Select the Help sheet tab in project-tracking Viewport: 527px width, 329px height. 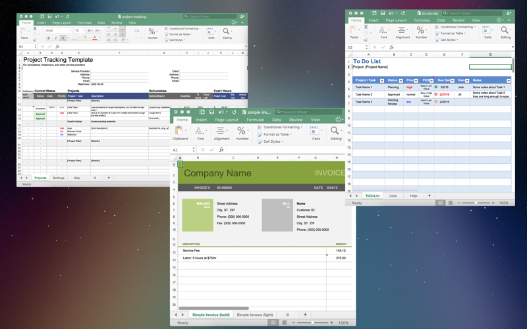[x=76, y=178]
